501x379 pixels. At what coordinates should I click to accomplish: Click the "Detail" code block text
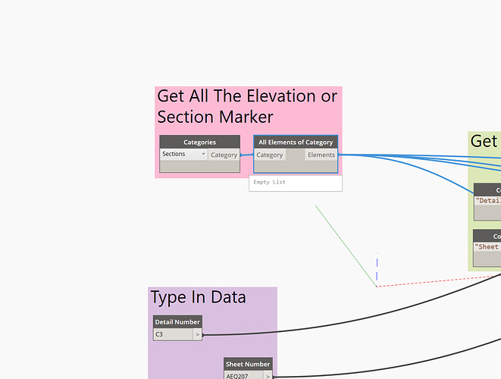(x=488, y=201)
